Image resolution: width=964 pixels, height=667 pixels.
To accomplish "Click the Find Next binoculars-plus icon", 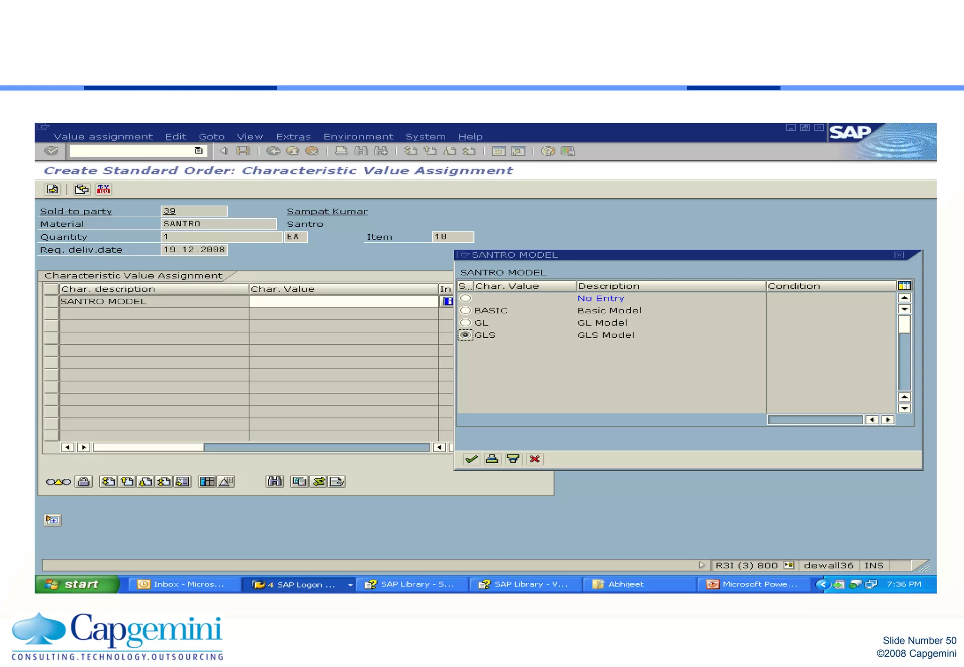I will (380, 151).
